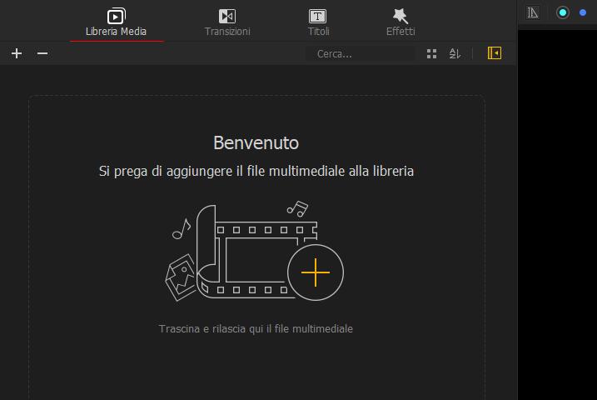The height and width of the screenshot is (400, 597).
Task: Remove media with the minus button
Action: pyautogui.click(x=42, y=53)
